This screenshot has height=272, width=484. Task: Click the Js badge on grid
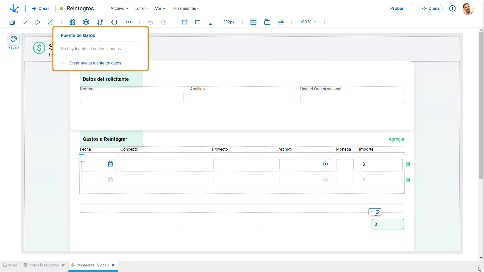[81, 158]
